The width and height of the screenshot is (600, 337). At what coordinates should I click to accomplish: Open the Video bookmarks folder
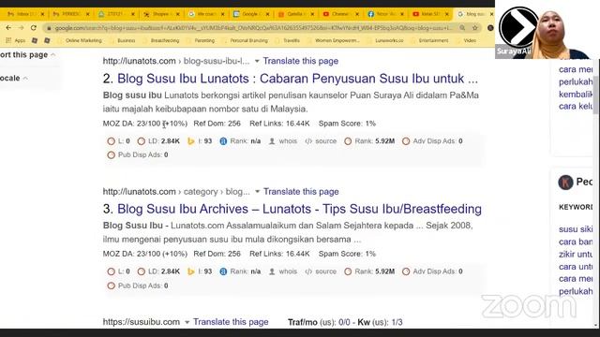coord(466,40)
